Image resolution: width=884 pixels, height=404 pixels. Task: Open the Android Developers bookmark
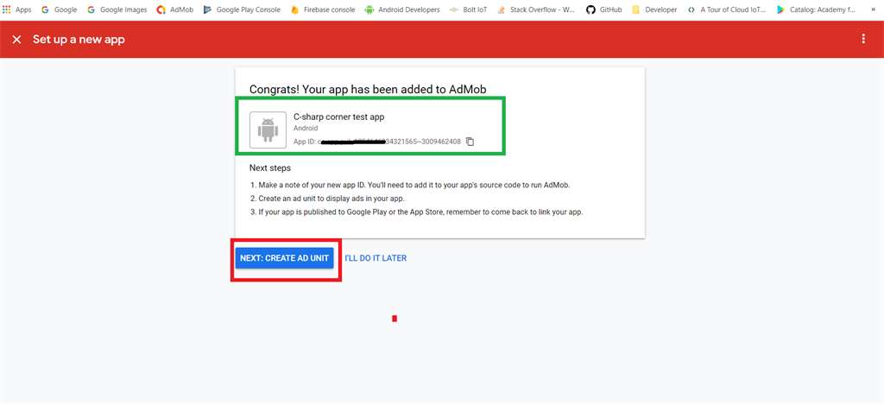coord(402,9)
